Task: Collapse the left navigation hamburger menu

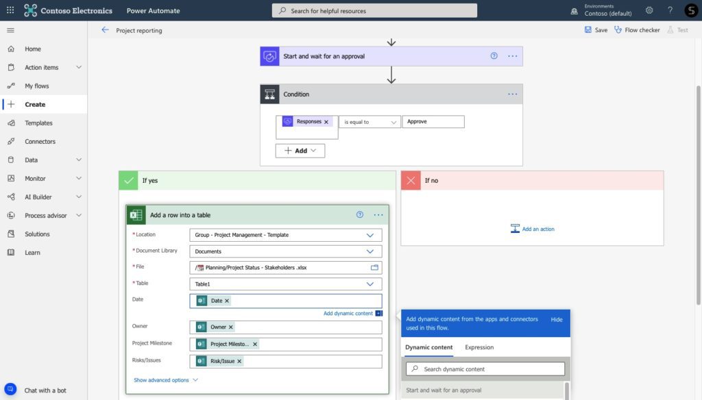Action: click(x=11, y=30)
